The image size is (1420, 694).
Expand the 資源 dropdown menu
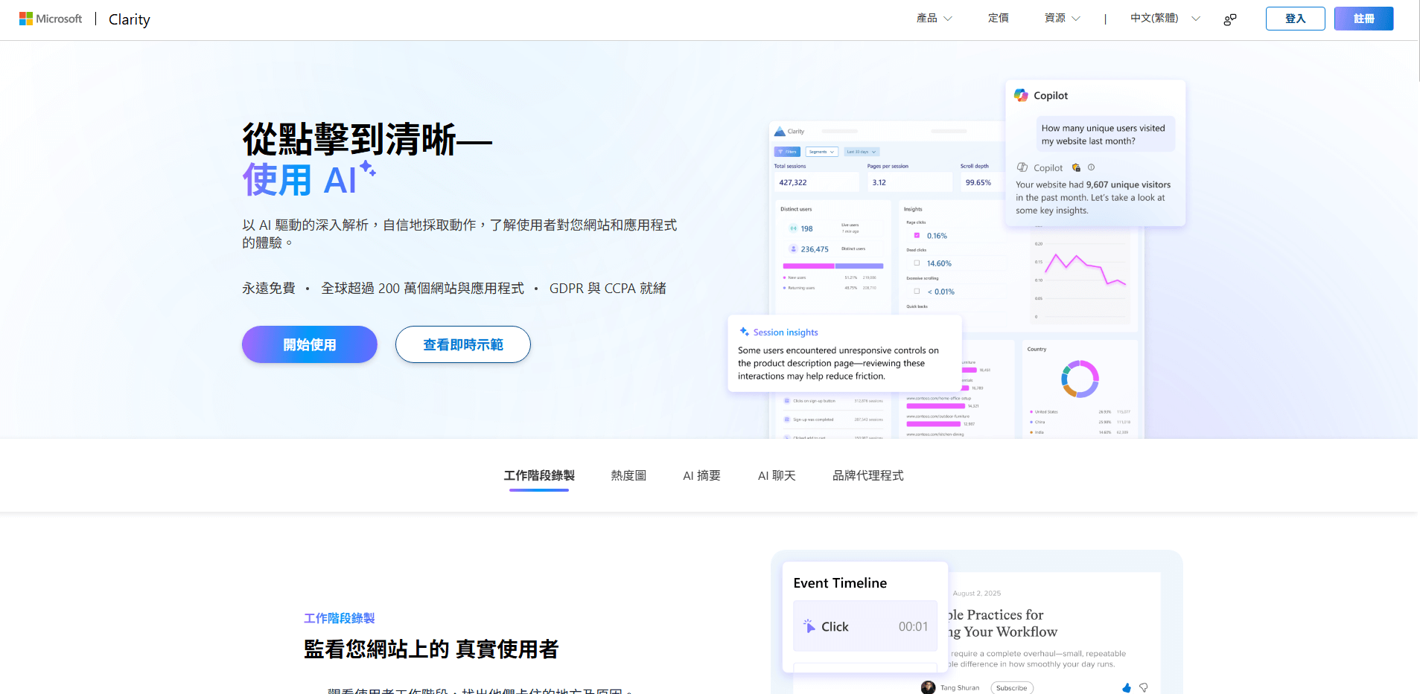1062,19
